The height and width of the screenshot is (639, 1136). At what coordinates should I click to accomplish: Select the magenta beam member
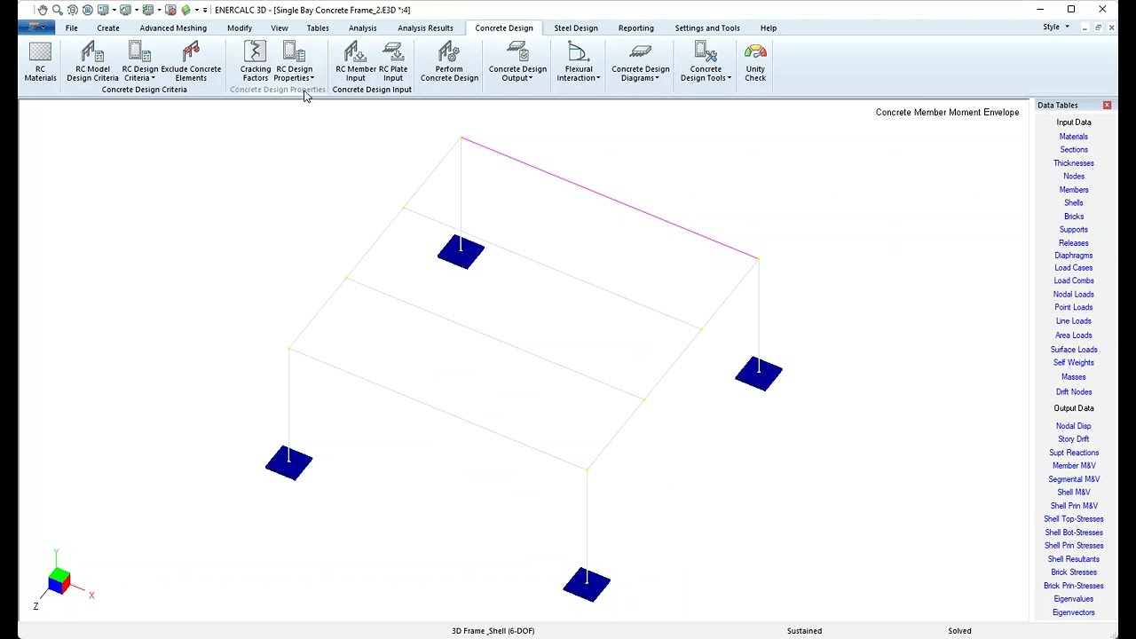tap(610, 198)
